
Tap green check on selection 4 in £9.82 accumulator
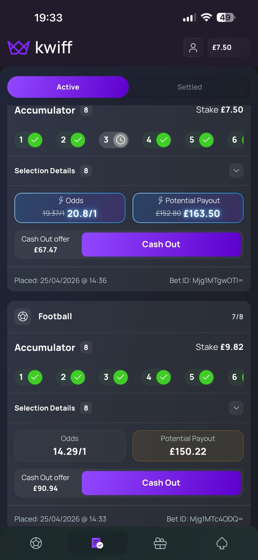coord(163,377)
